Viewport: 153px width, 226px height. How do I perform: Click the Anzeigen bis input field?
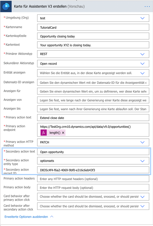93,109
